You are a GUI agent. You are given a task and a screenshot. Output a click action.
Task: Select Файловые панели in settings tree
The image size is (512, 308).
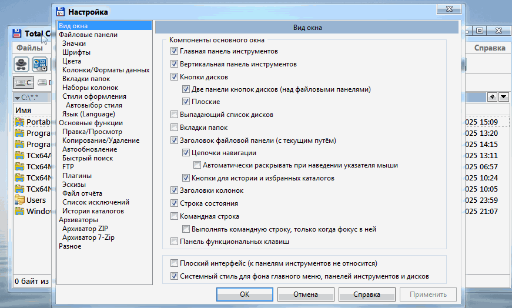(88, 35)
